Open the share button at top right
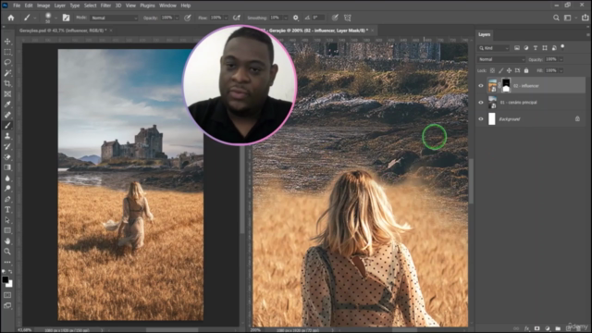592x333 pixels. [x=585, y=18]
